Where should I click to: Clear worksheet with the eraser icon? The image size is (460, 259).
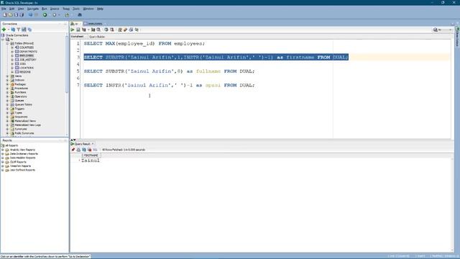pyautogui.click(x=126, y=29)
